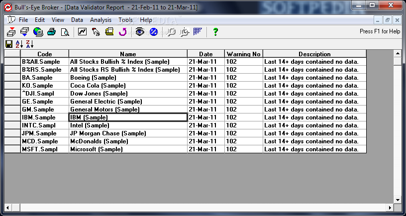The width and height of the screenshot is (406, 216).
Task: Select the row header for B%All.Sample
Action: tap(12, 62)
